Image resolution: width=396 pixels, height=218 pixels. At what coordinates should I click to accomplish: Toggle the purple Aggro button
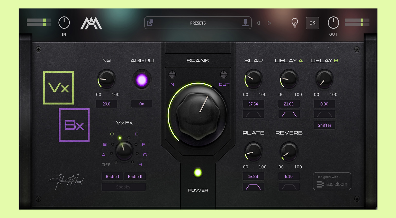coord(142,80)
